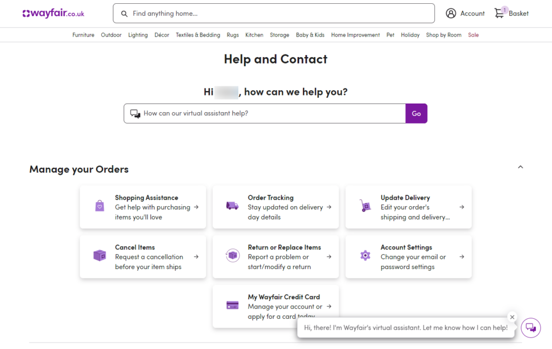Open the Account menu
The height and width of the screenshot is (349, 552).
click(465, 13)
